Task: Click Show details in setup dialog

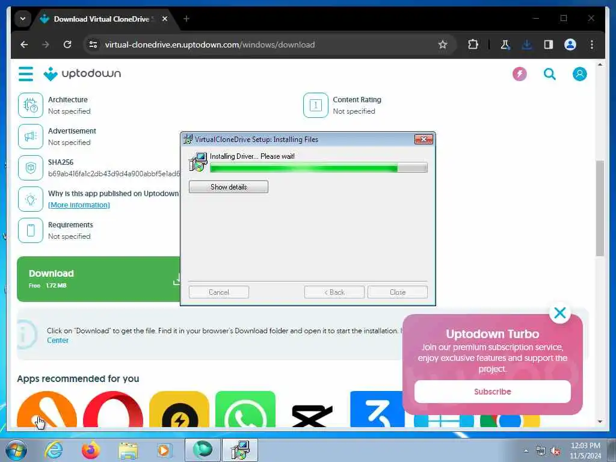Action: [x=228, y=187]
